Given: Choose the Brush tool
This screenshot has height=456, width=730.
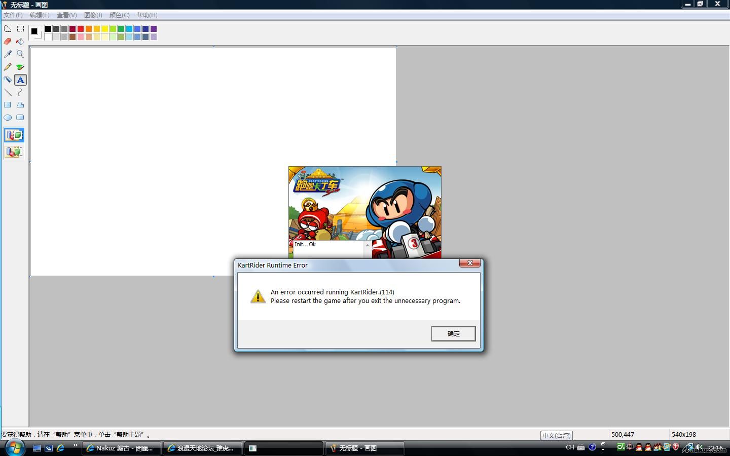Looking at the screenshot, I should coord(20,67).
